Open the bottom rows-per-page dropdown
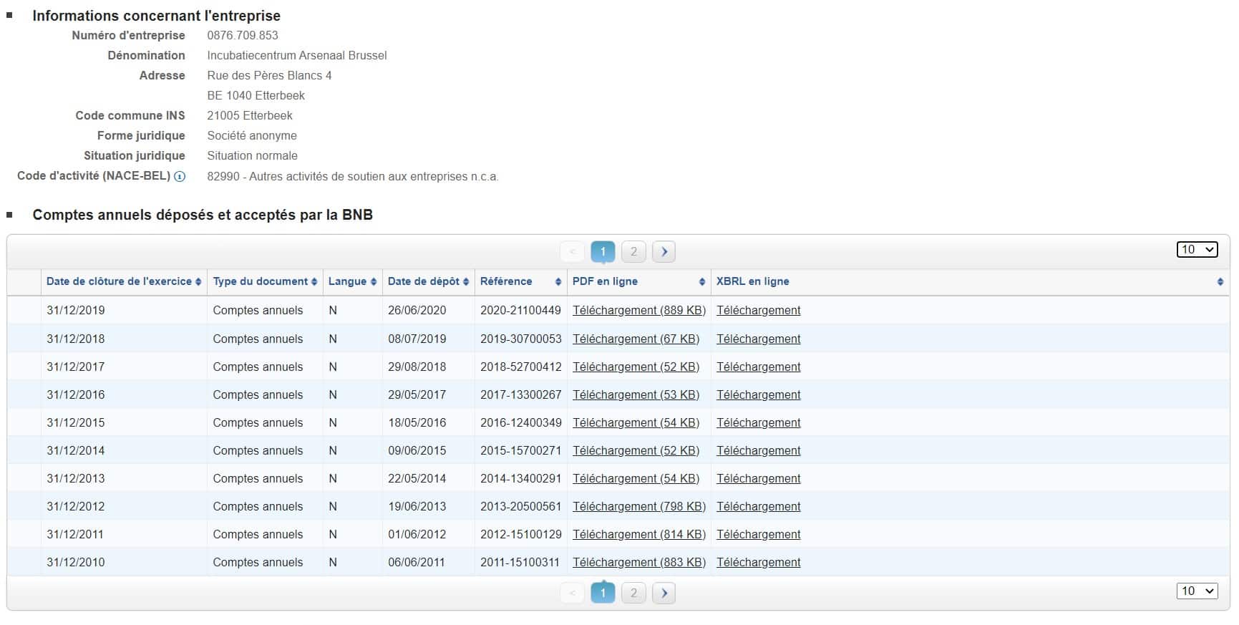1239x625 pixels. [x=1197, y=591]
